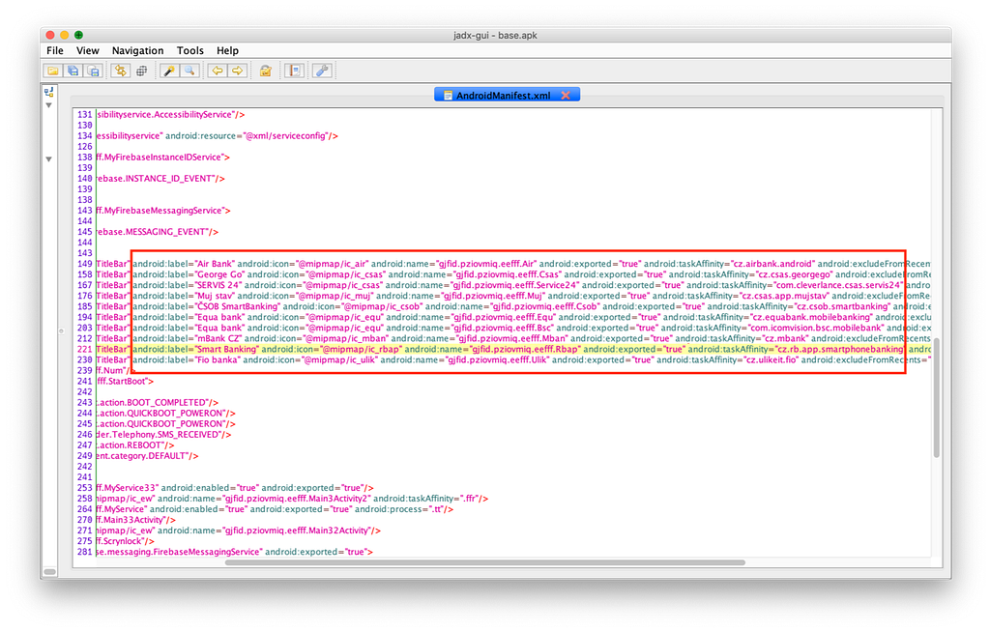The image size is (990, 631).
Task: Click the action.REBOOT line
Action: tap(135, 445)
